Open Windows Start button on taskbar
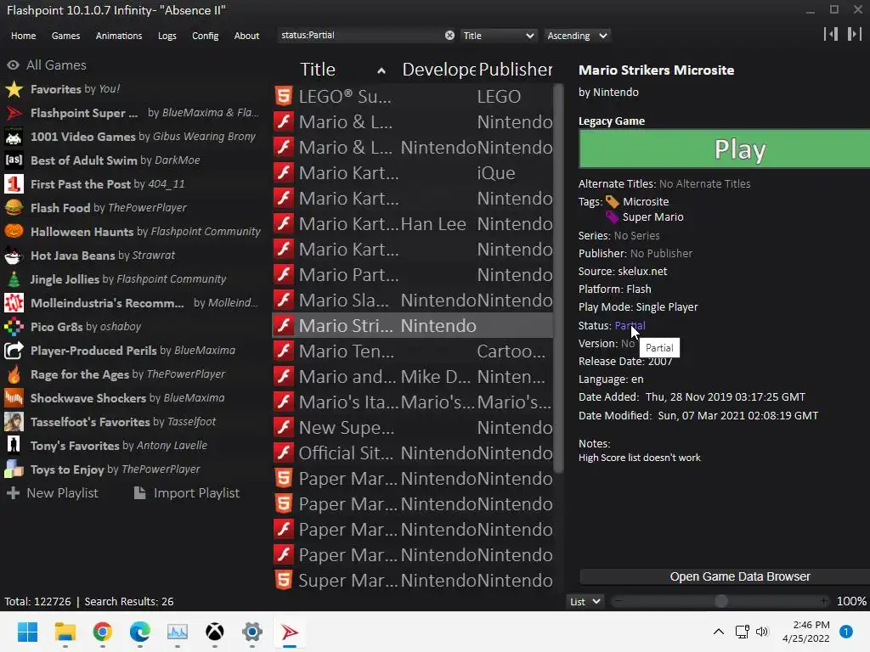870x652 pixels. coord(27,632)
